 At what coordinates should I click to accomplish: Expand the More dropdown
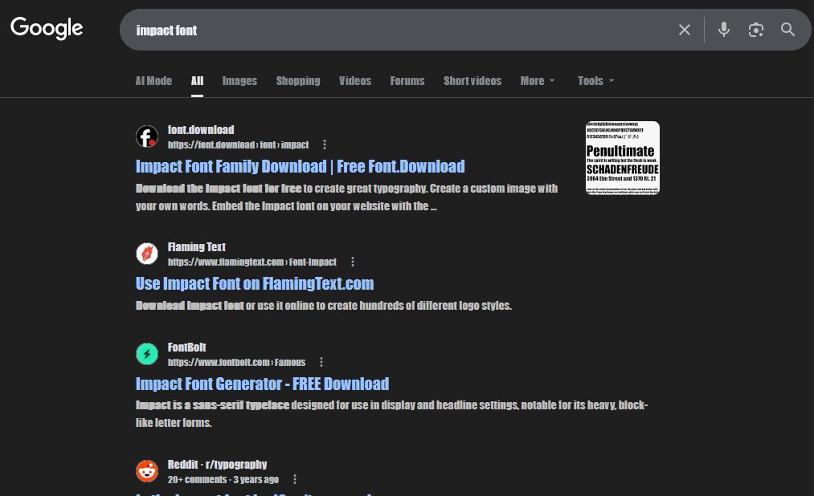pyautogui.click(x=538, y=81)
